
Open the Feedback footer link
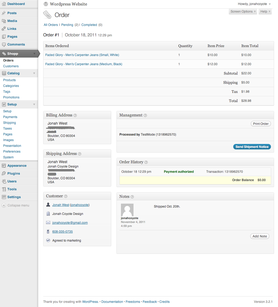pos(150,302)
